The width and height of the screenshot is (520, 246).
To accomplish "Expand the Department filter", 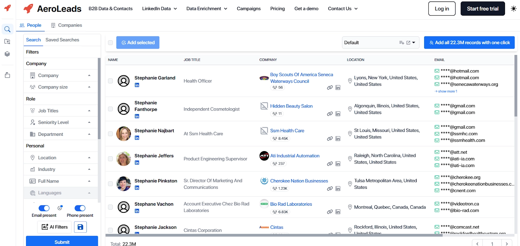I will tap(61, 134).
